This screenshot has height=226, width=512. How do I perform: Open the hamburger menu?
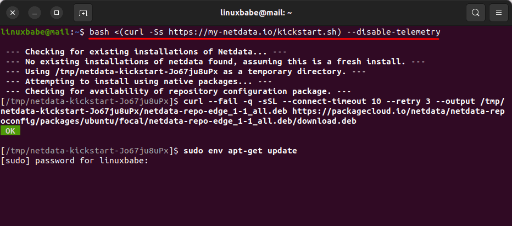pos(499,12)
